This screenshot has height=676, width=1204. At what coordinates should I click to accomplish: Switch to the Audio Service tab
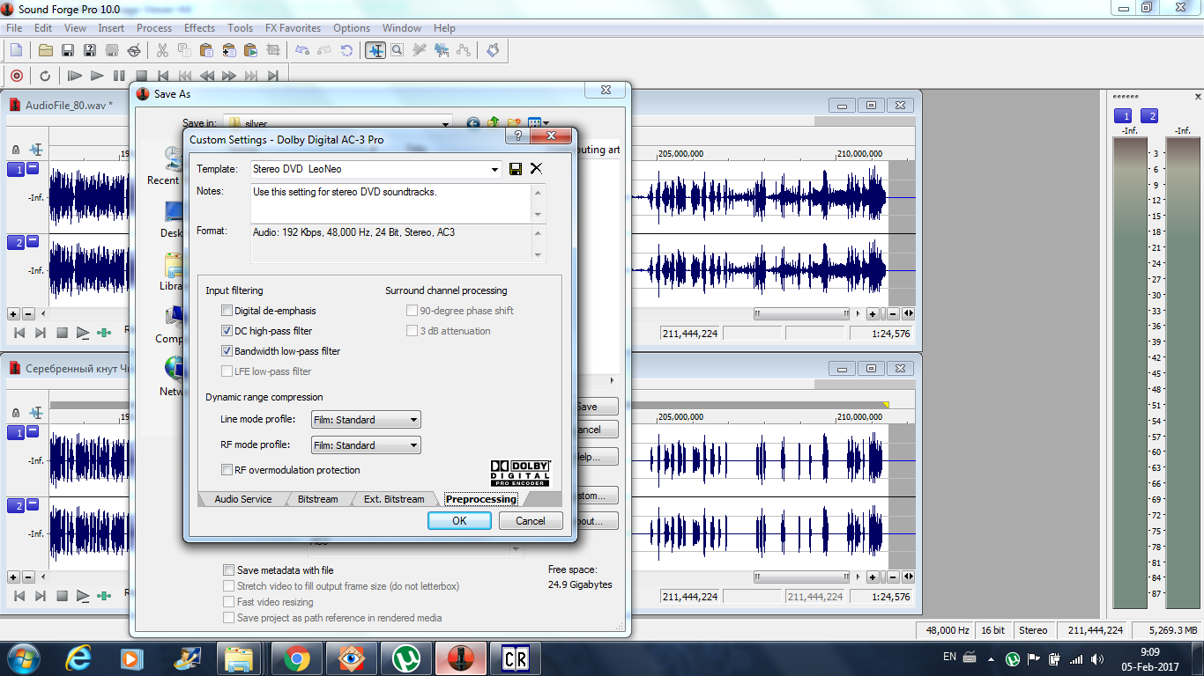(x=242, y=499)
